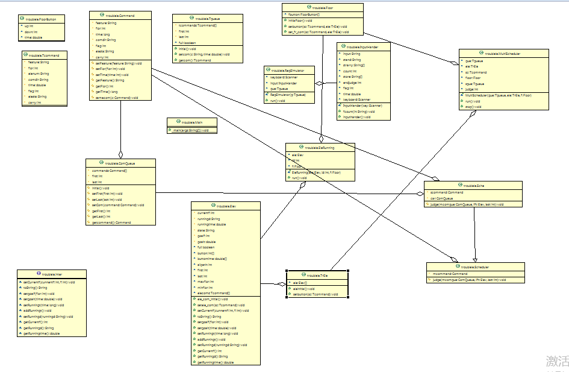Click the constructor icon beside InputHandler(key: Scanner)
This screenshot has height=372, width=569.
[x=340, y=106]
